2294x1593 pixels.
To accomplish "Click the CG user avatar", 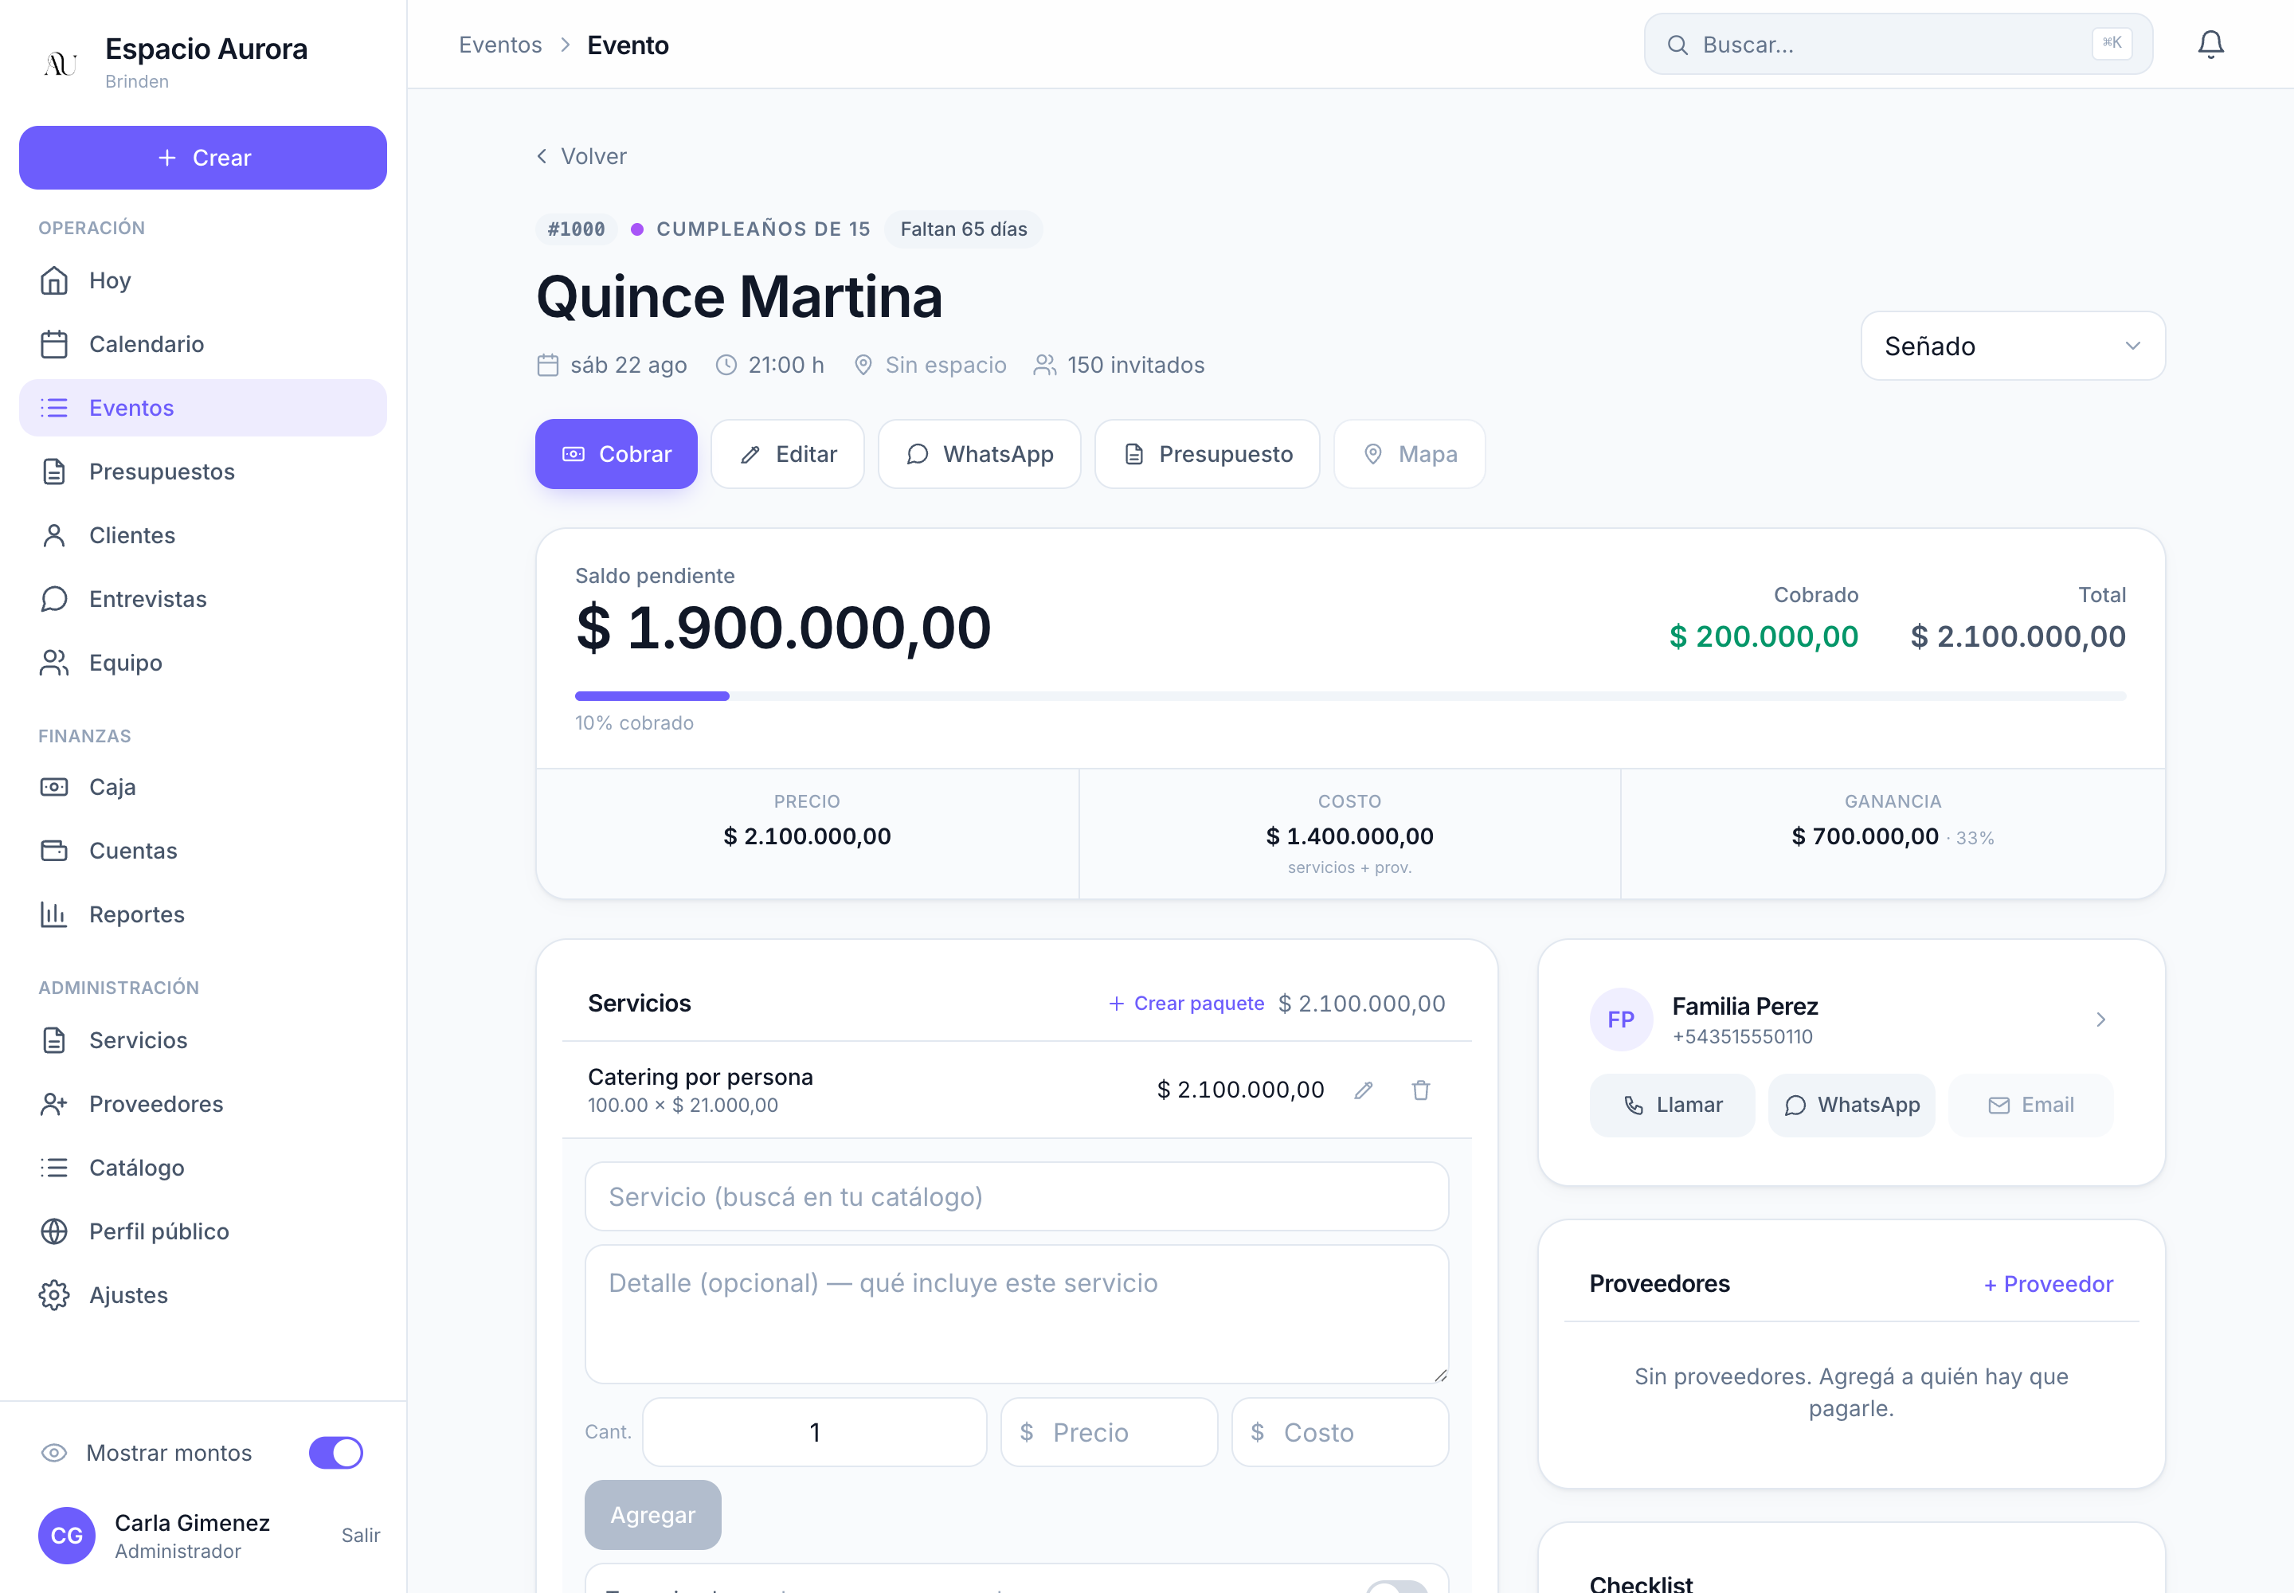I will coord(67,1535).
